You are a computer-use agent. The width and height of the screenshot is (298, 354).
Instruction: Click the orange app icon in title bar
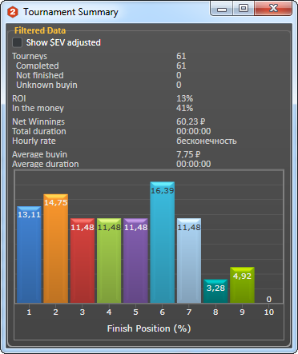[13, 12]
